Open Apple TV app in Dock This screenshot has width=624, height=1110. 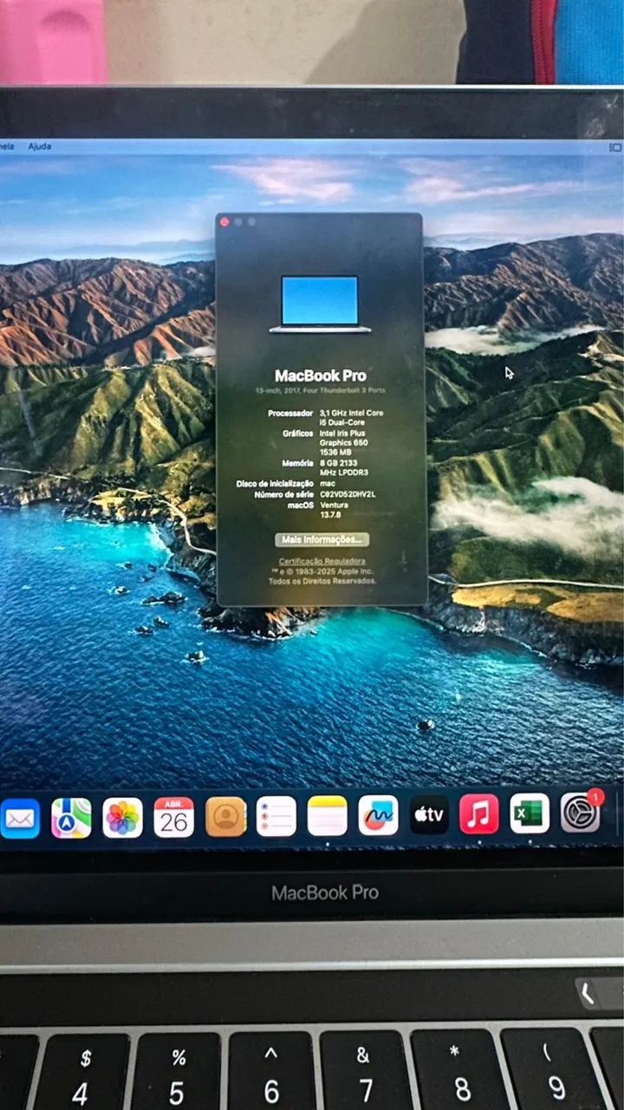click(x=429, y=814)
